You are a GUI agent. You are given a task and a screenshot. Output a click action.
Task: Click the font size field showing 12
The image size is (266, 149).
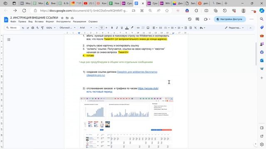(x=101, y=28)
